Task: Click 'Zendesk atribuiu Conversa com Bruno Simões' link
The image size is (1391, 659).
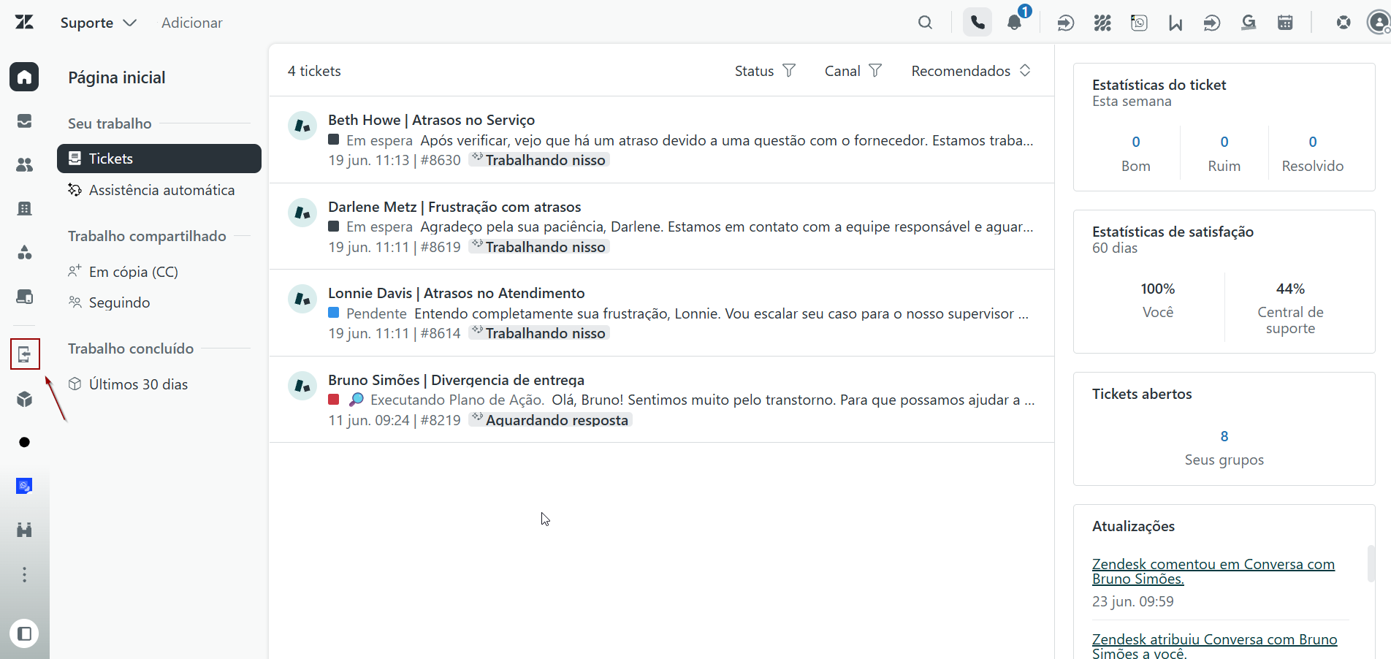Action: [1214, 646]
